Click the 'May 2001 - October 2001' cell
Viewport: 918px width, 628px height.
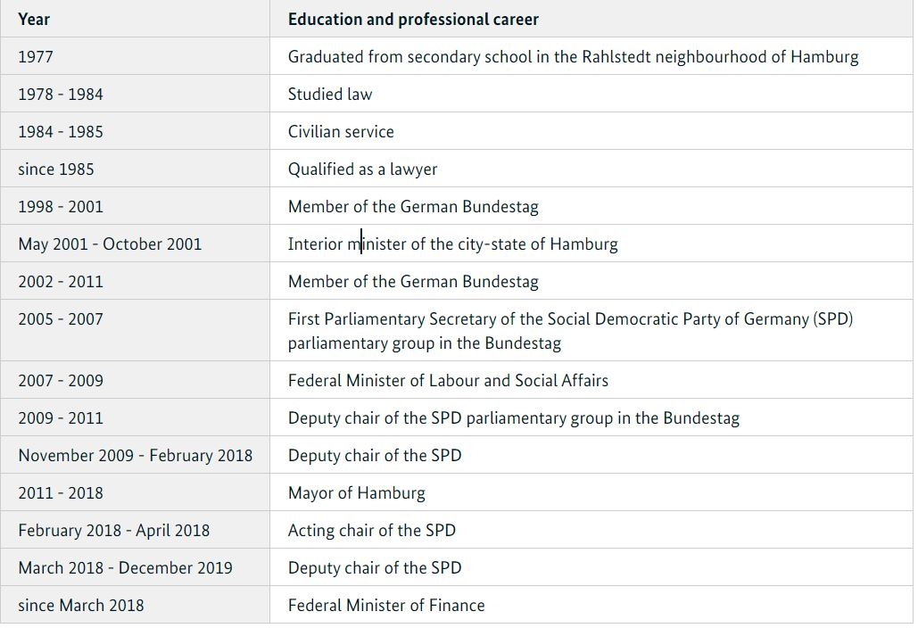point(110,244)
